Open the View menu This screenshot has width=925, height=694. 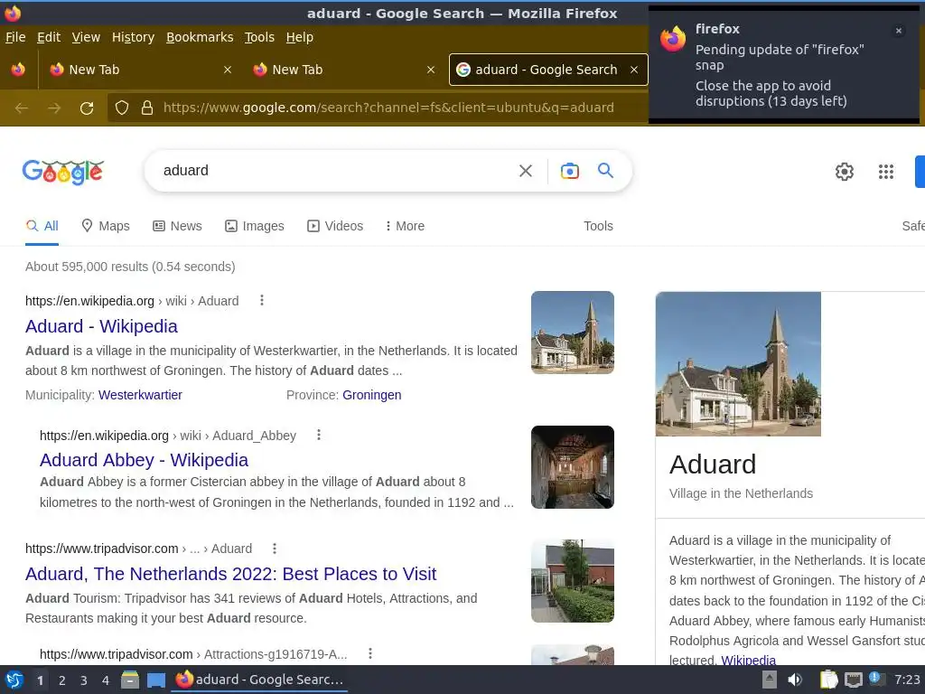[86, 37]
